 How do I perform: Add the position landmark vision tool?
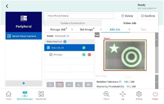50,84
